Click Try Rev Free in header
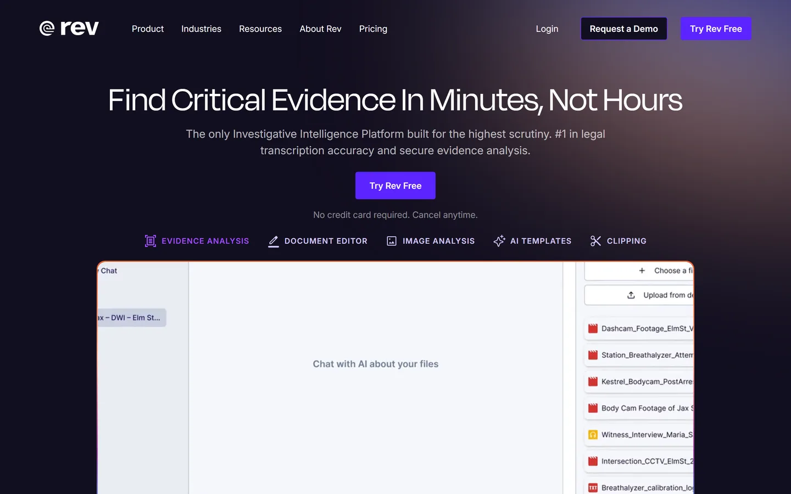Viewport: 791px width, 494px height. [x=716, y=29]
